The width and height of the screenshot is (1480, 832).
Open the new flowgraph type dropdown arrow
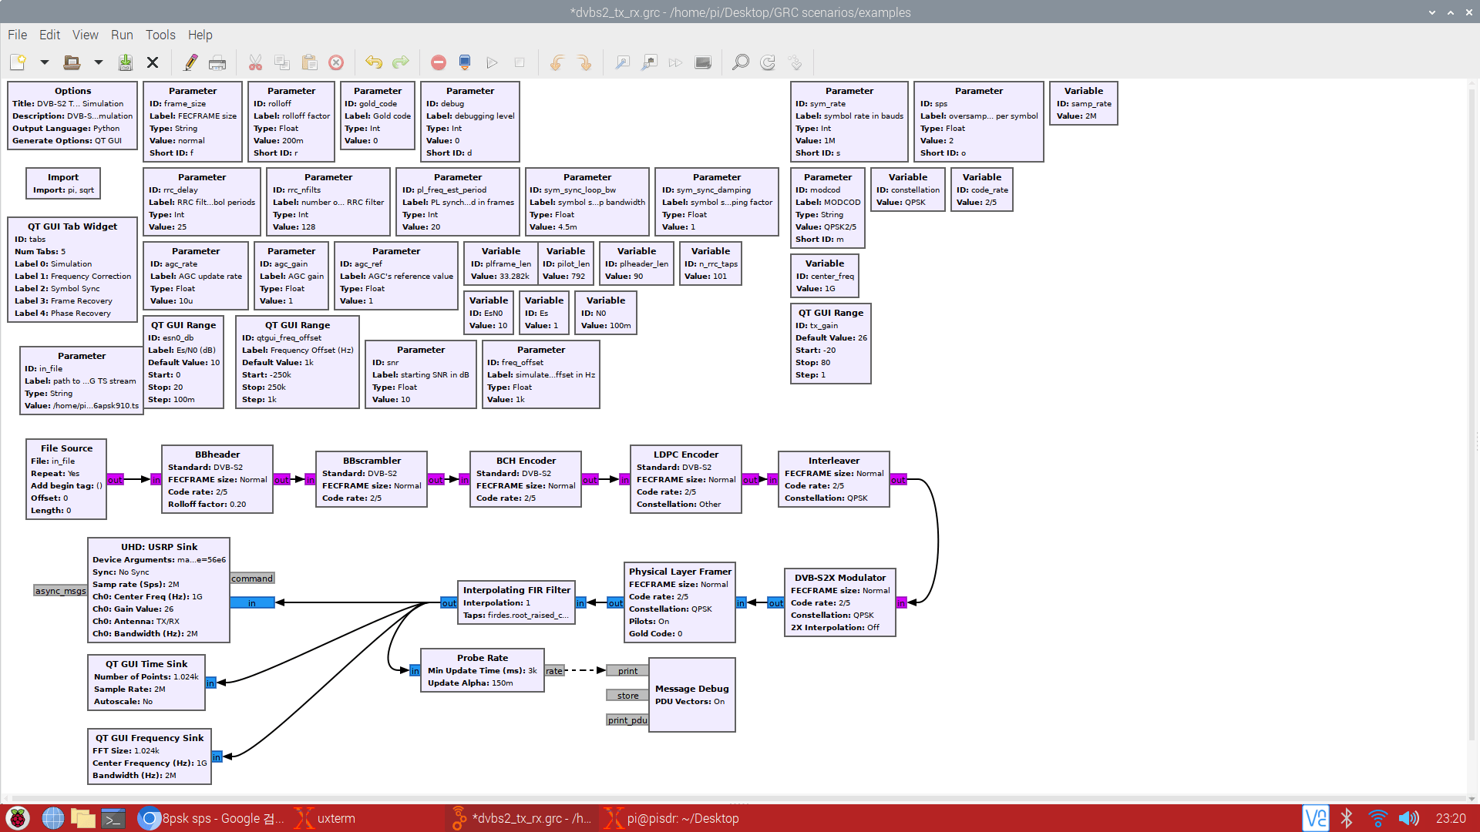tap(44, 62)
